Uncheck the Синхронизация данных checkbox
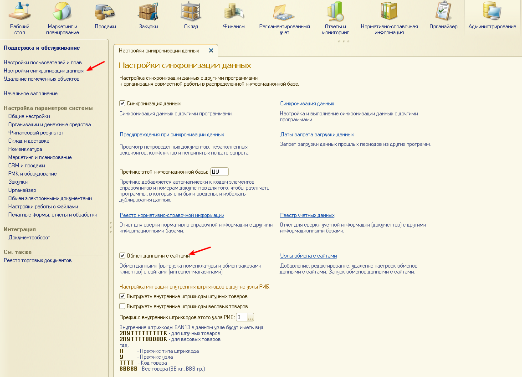522x377 pixels. pyautogui.click(x=122, y=103)
